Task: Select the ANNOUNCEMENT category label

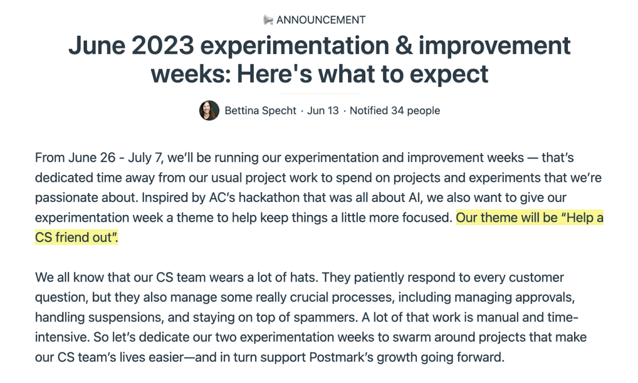Action: 321,20
